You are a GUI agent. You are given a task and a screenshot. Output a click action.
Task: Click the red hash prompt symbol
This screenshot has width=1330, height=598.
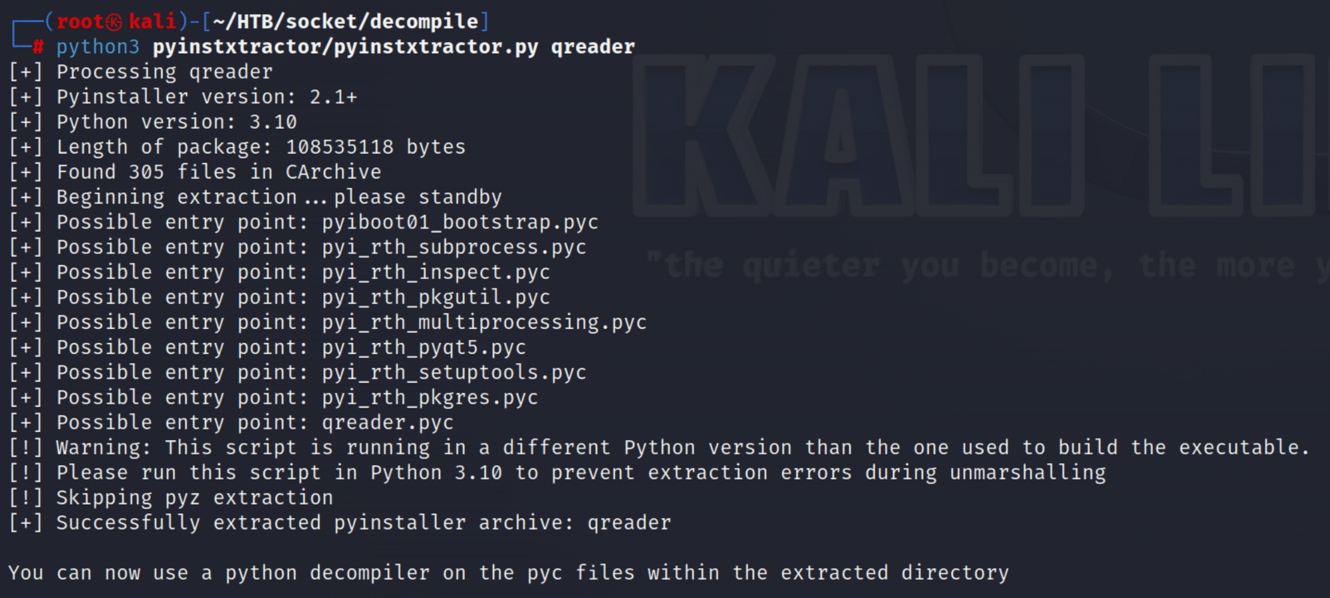tap(39, 47)
